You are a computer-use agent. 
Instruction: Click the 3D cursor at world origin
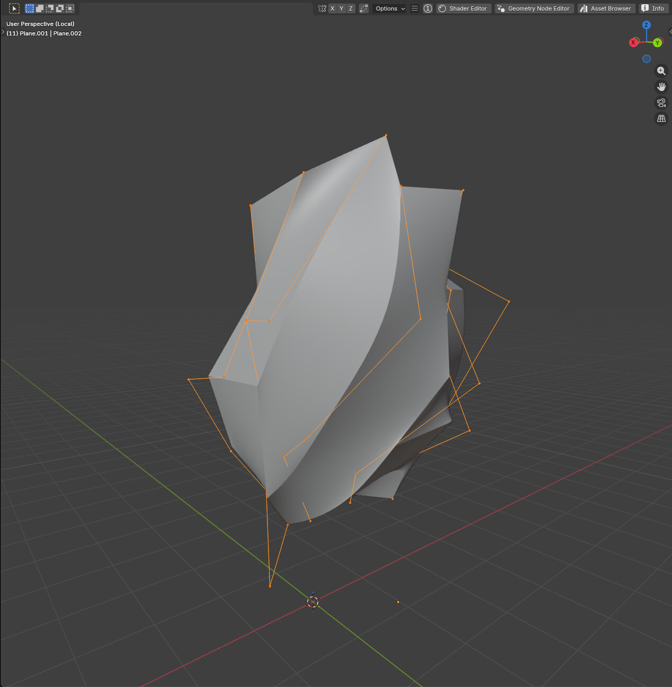[x=312, y=602]
